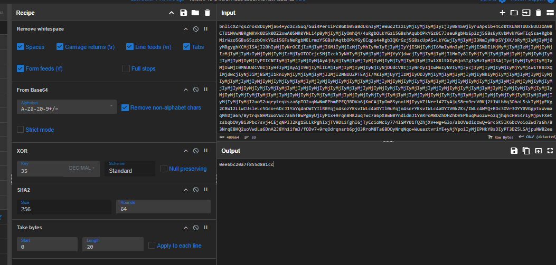This screenshot has width=556, height=265.
Task: Load a saved recipe via folder icon
Action: point(195,13)
